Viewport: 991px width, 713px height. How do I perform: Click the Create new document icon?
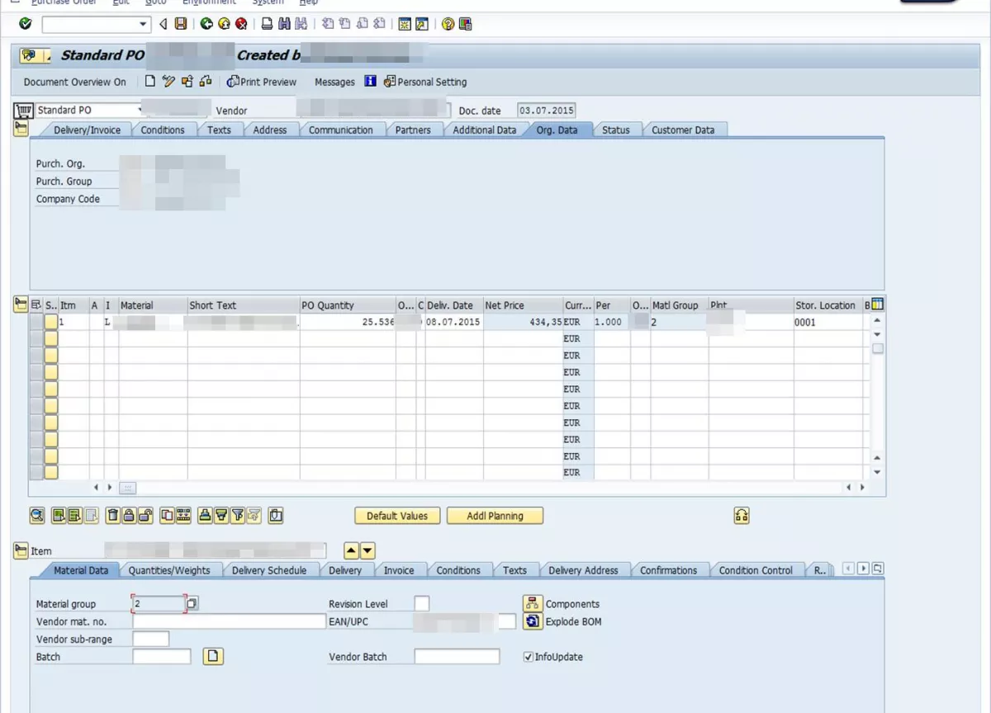[149, 81]
